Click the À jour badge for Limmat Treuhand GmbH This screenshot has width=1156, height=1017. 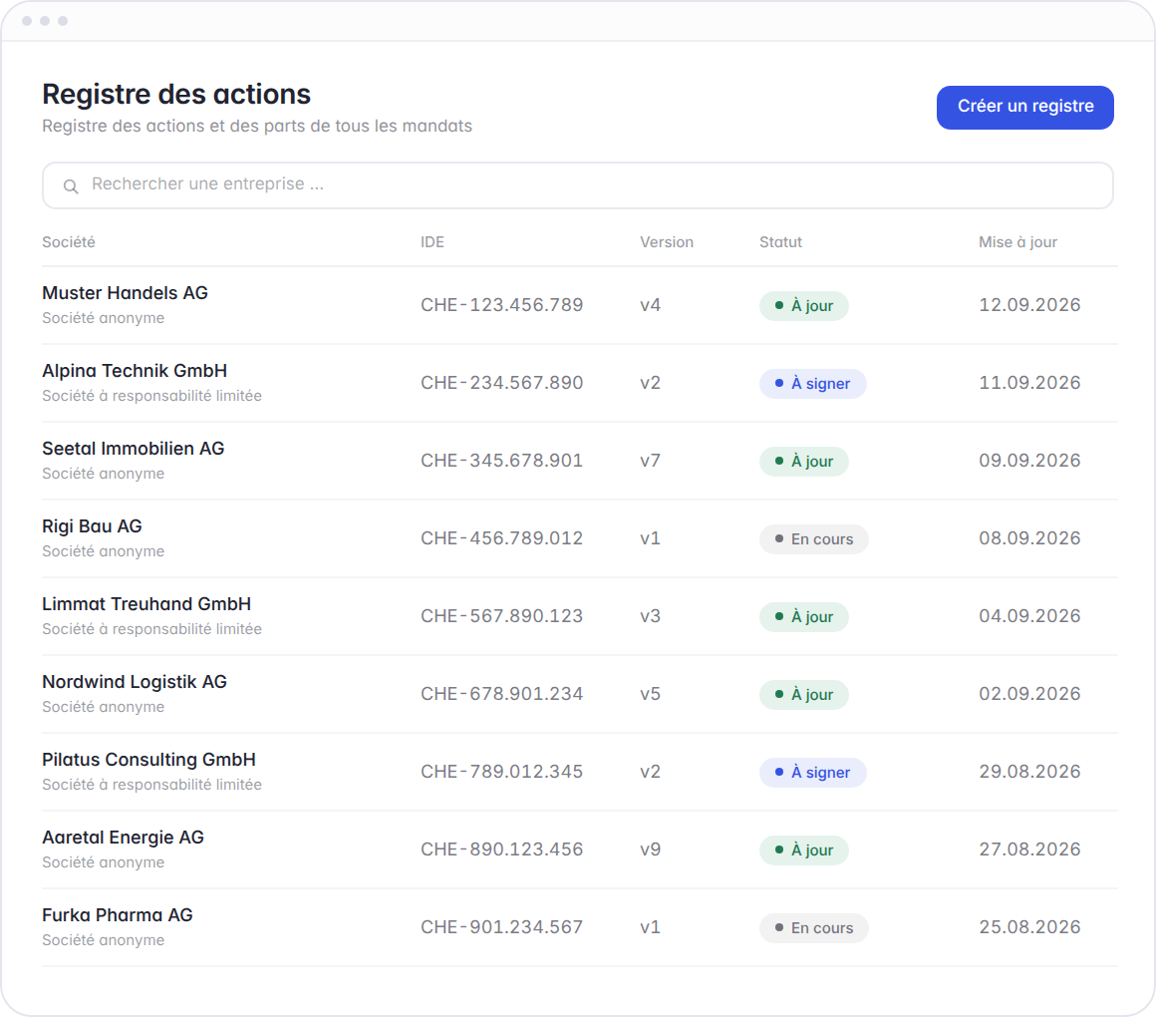[x=803, y=617]
